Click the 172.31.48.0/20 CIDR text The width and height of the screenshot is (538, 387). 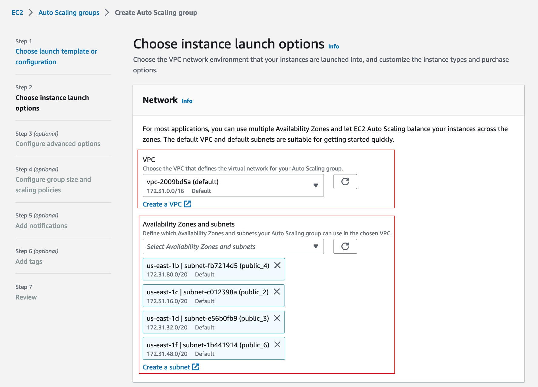[x=167, y=354]
